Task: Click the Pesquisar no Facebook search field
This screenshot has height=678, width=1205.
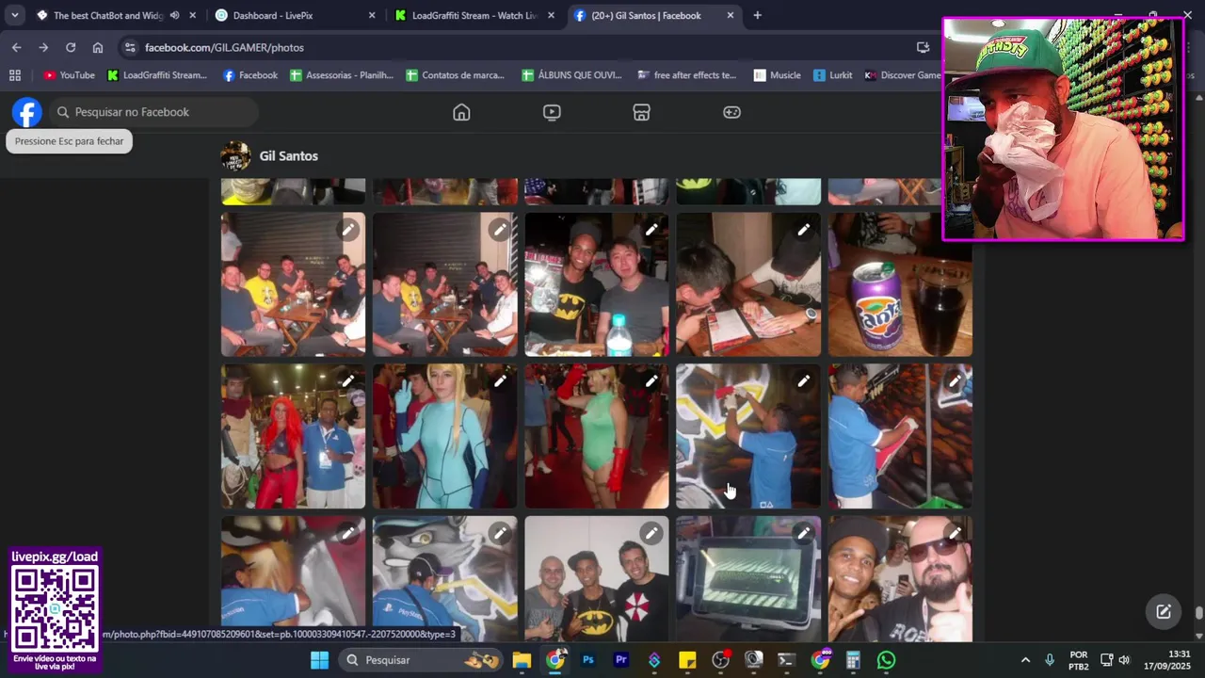Action: (153, 112)
